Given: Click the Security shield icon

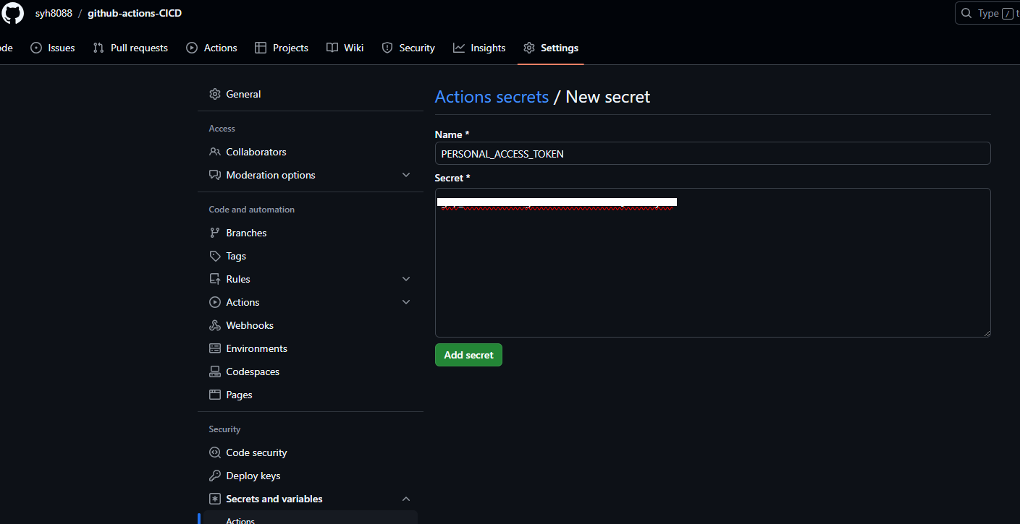Looking at the screenshot, I should (387, 48).
